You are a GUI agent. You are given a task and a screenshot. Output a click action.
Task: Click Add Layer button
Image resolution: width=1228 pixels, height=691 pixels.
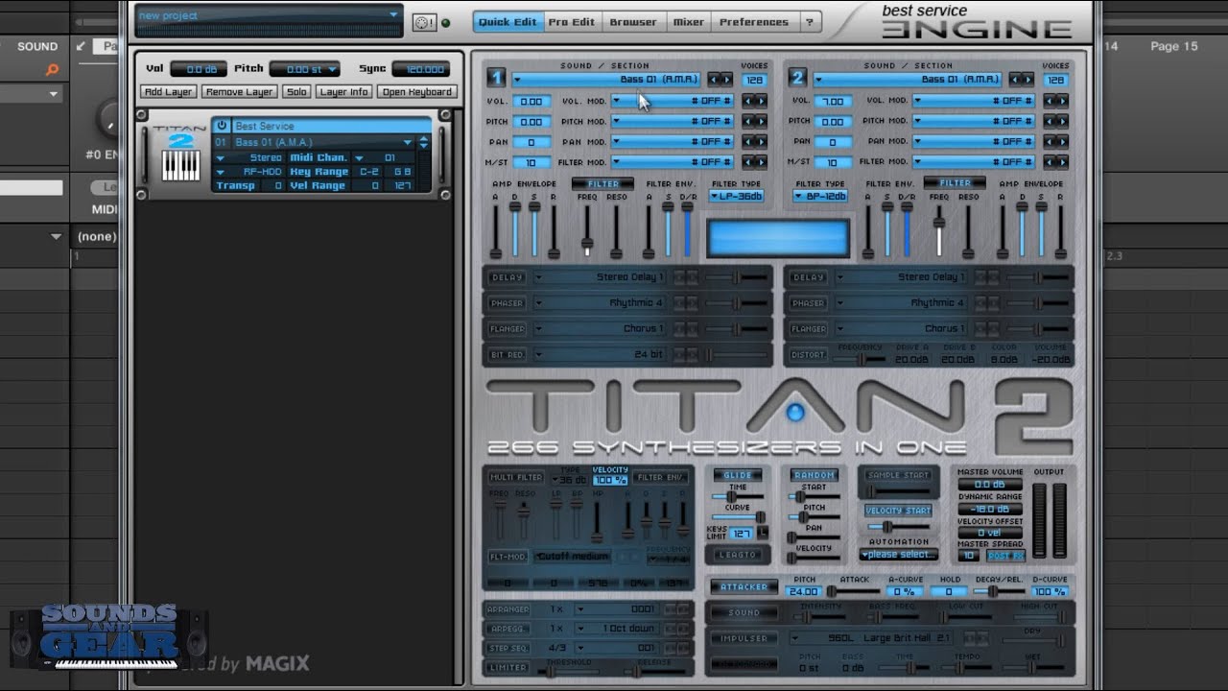click(168, 92)
